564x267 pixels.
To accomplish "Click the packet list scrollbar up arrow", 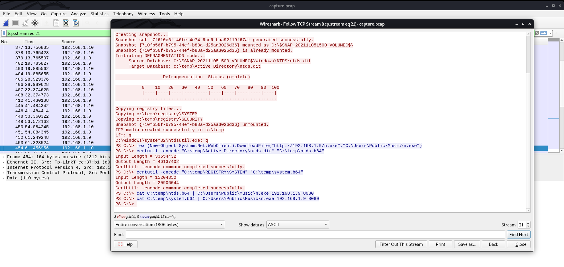I will coord(562,40).
